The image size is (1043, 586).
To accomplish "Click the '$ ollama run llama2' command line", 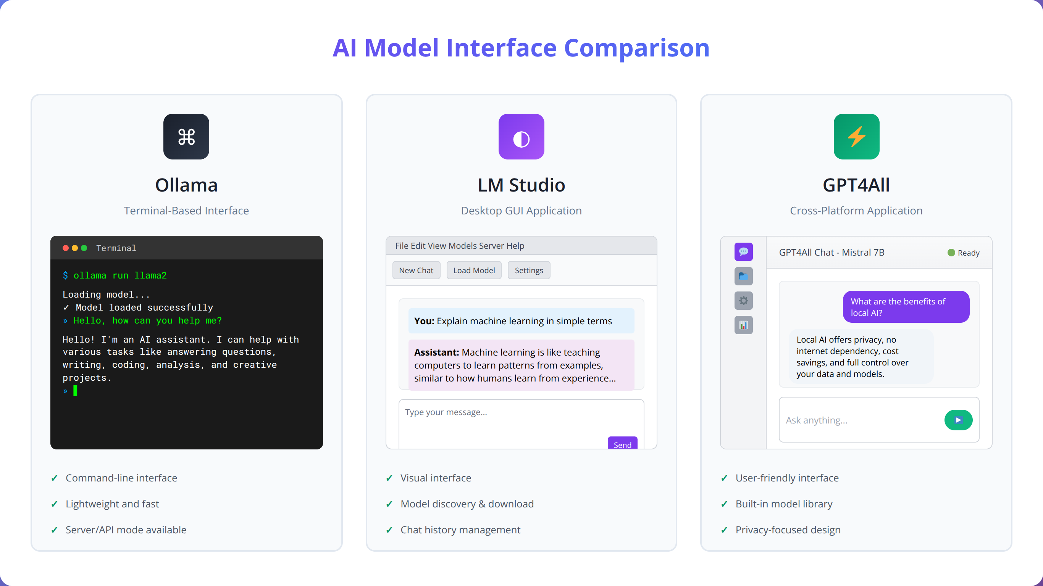I will pyautogui.click(x=115, y=275).
